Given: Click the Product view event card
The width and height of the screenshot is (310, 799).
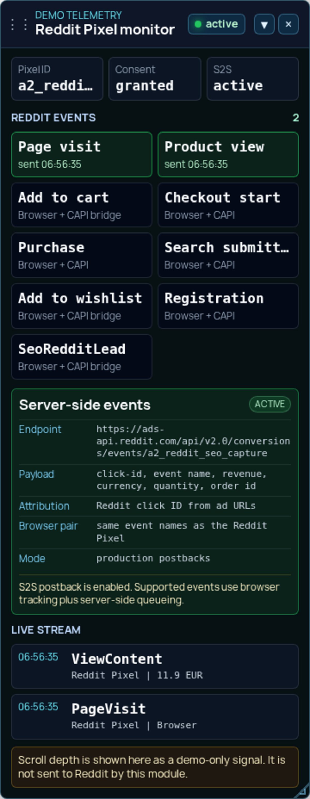Looking at the screenshot, I should click(x=228, y=154).
